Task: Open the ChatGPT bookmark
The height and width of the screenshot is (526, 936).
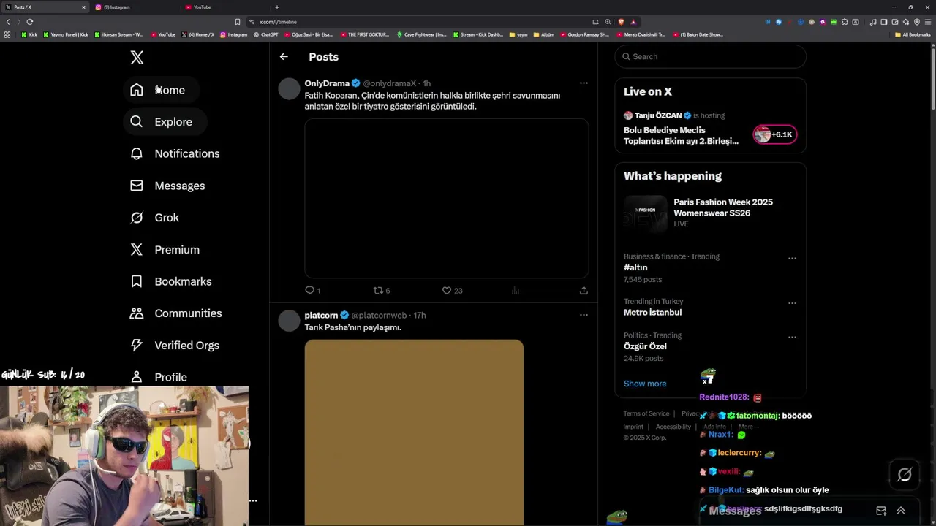Action: [266, 34]
